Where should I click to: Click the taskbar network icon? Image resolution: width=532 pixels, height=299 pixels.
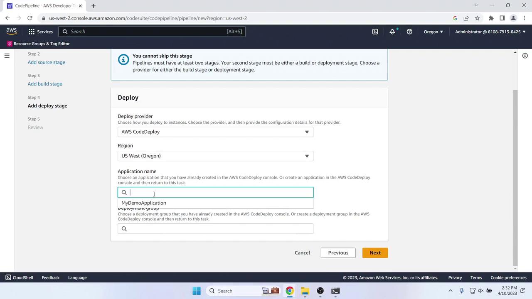click(x=472, y=291)
